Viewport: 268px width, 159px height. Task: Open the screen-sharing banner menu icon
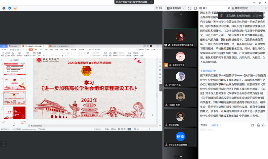pyautogui.click(x=151, y=2)
